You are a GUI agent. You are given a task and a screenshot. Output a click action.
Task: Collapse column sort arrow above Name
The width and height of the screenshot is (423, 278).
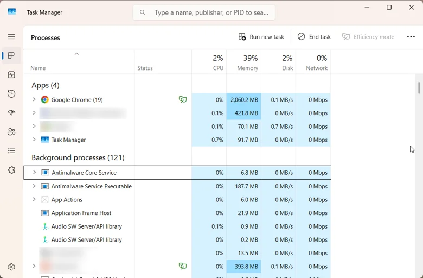click(76, 54)
